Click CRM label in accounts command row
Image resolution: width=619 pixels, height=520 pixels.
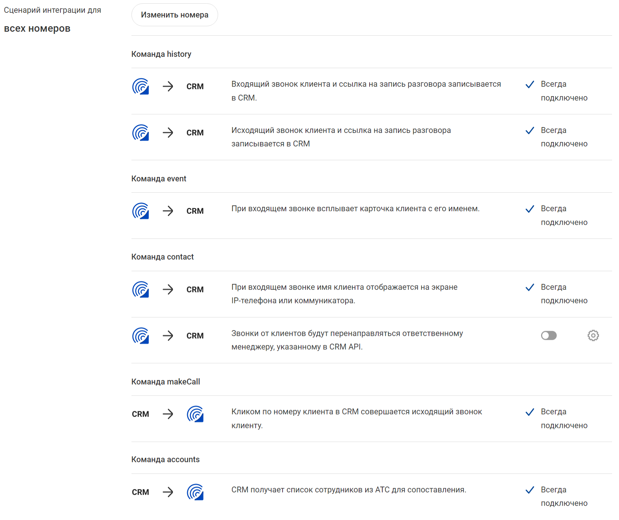coord(141,492)
